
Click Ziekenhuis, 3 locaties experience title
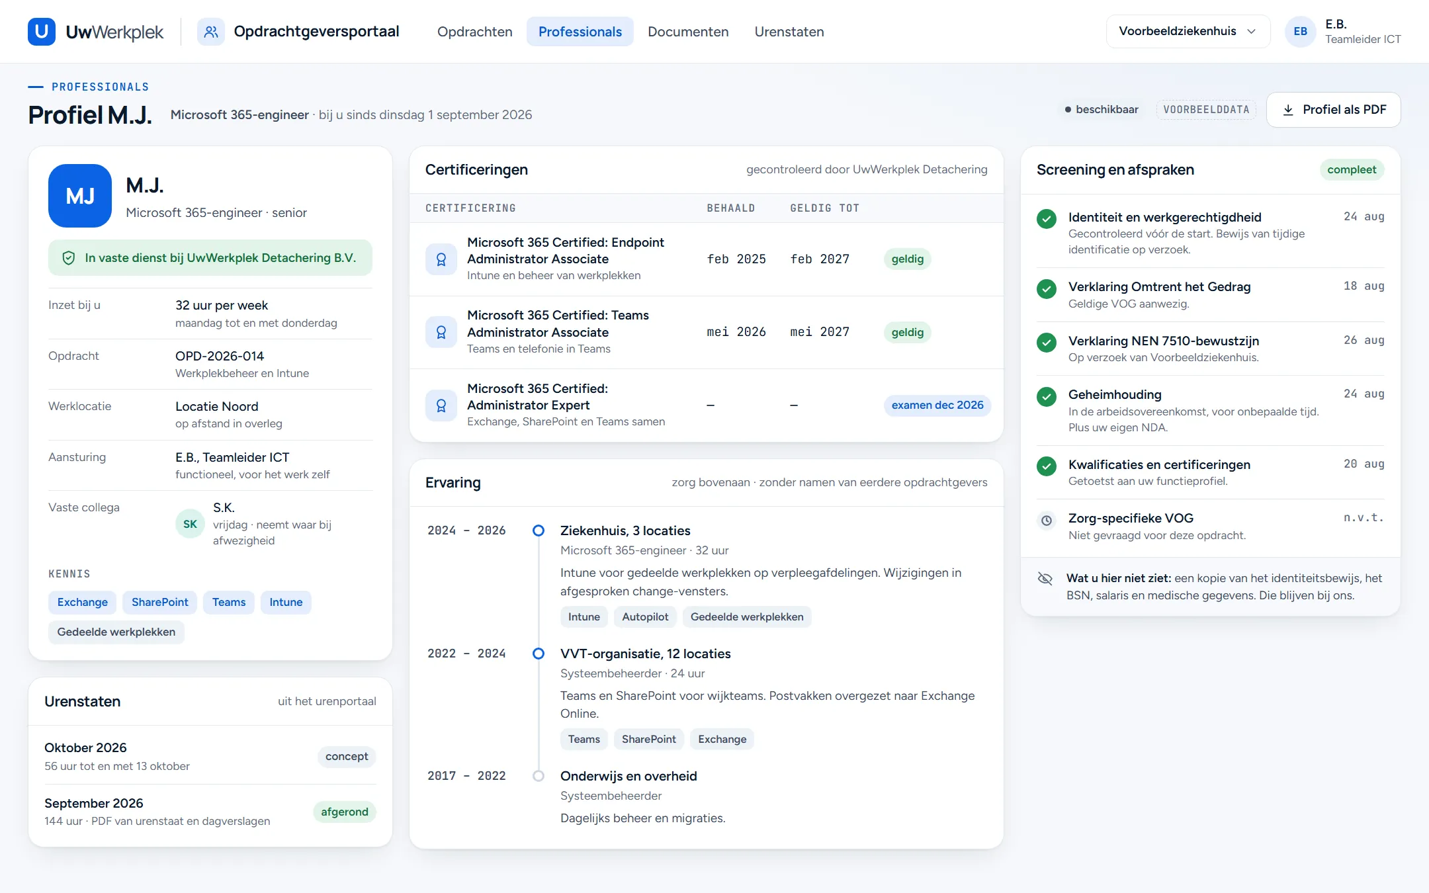[x=625, y=531]
